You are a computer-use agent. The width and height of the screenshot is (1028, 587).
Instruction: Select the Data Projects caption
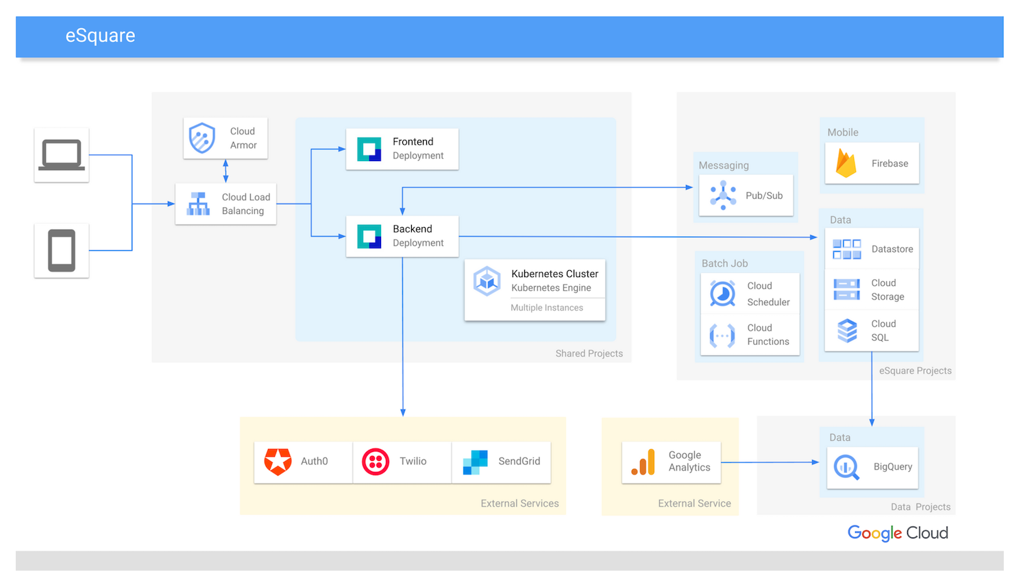pos(920,507)
